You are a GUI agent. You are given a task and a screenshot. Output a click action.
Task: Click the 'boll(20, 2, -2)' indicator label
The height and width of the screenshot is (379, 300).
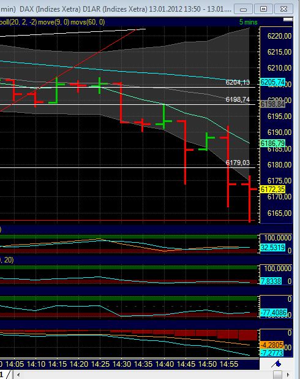[18, 22]
